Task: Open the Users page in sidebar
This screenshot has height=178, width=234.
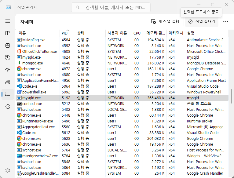Action: (x=8, y=82)
